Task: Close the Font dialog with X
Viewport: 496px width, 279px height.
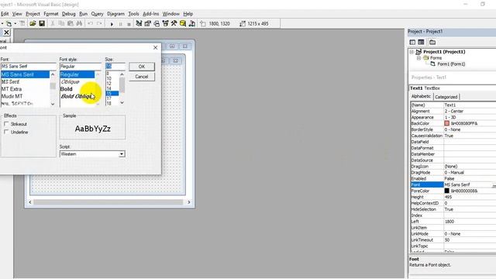Action: pos(155,47)
